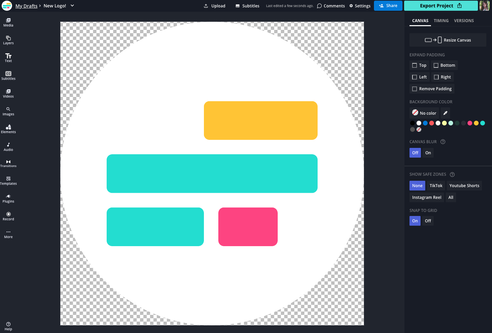This screenshot has height=333, width=492.
Task: Open the Templates panel
Action: coord(8,181)
